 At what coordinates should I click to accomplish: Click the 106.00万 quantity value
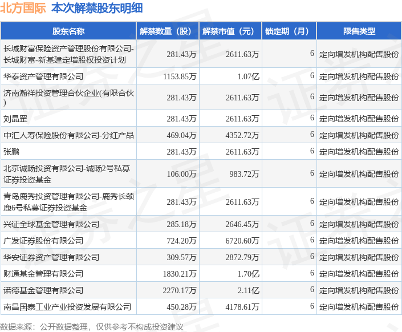coord(181,174)
